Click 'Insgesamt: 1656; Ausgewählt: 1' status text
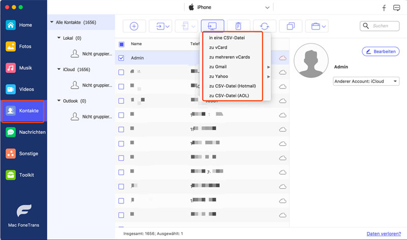This screenshot has width=407, height=240. pos(153,233)
